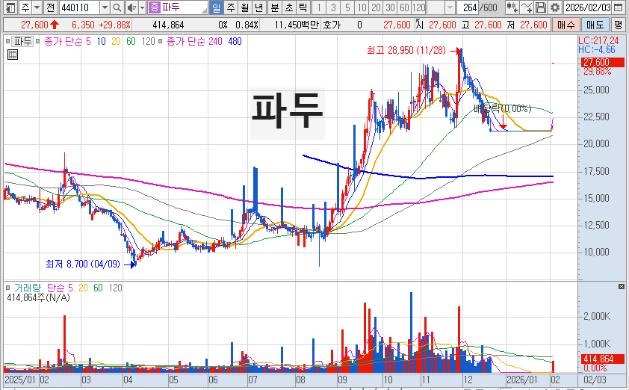Viewport: 629px width, 390px height.
Task: Click the 종가 단순 240 480 legend text
Action: [204, 41]
